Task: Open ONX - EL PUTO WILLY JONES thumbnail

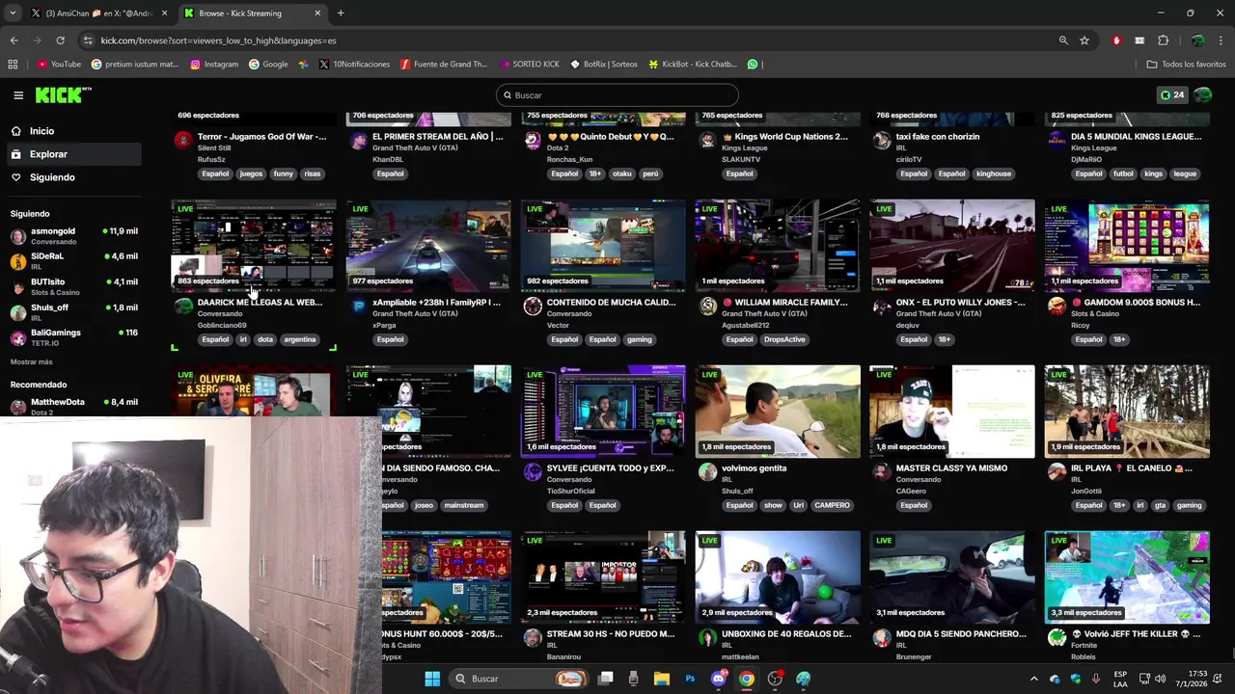Action: click(x=952, y=246)
